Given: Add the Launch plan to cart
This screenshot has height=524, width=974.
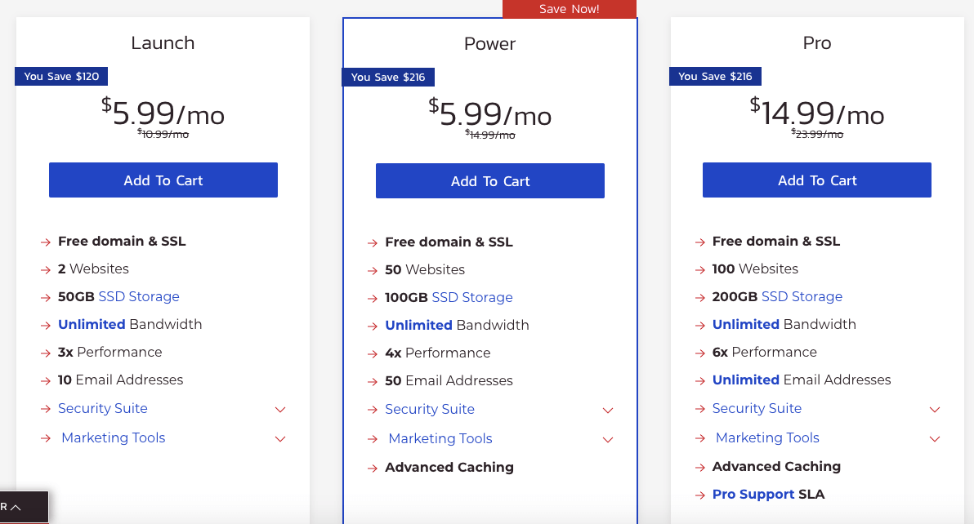Looking at the screenshot, I should (163, 180).
